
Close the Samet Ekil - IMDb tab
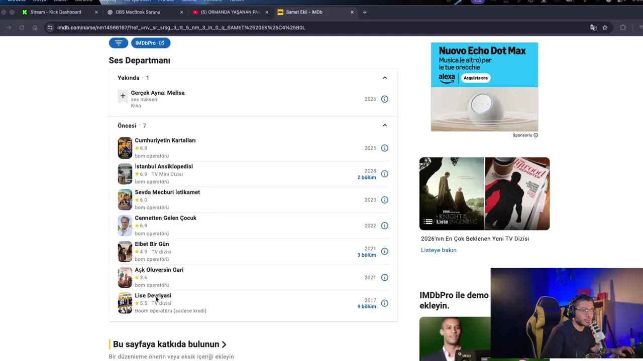[352, 12]
